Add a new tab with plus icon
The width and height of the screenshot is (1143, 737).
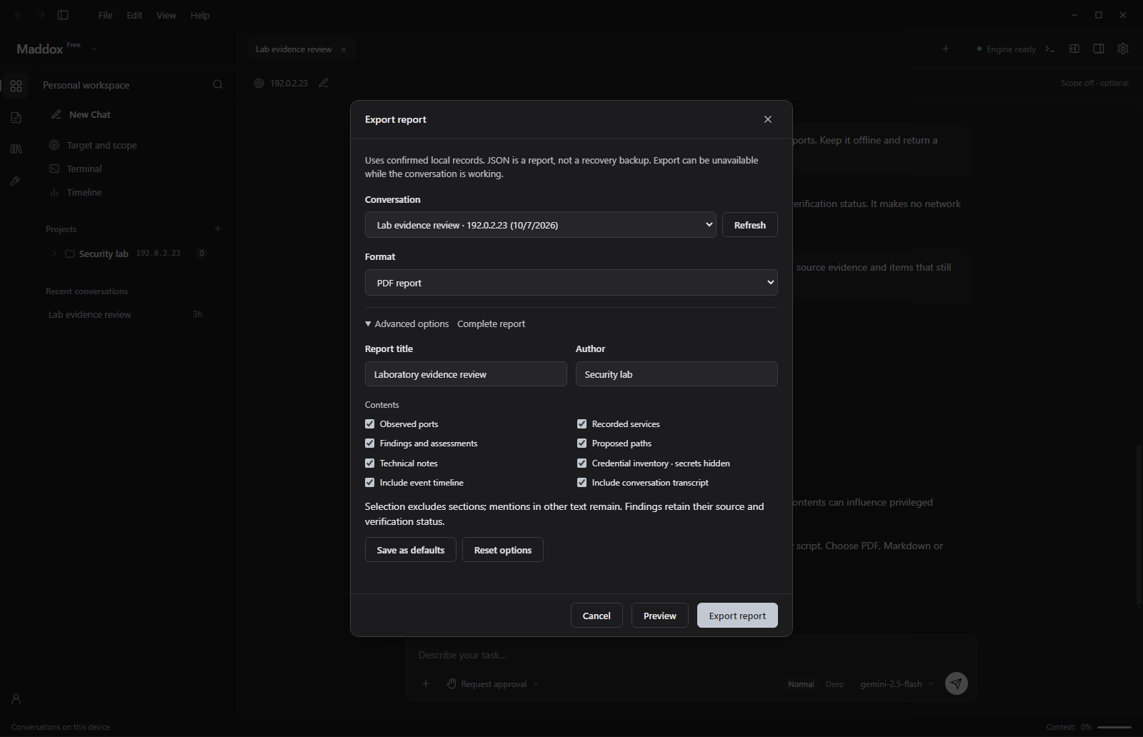[x=946, y=49]
